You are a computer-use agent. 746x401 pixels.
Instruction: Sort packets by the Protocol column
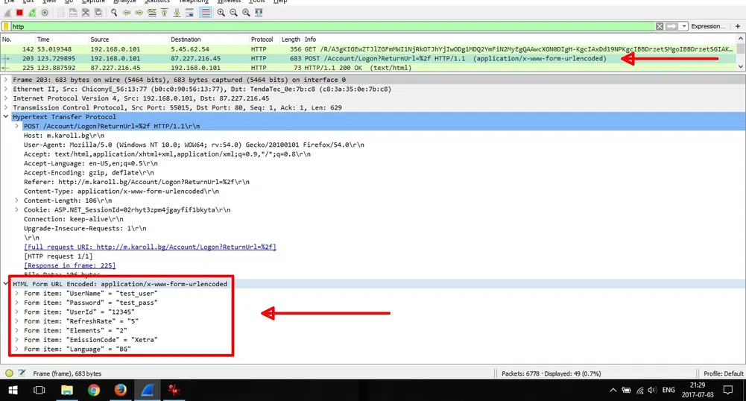coord(262,40)
